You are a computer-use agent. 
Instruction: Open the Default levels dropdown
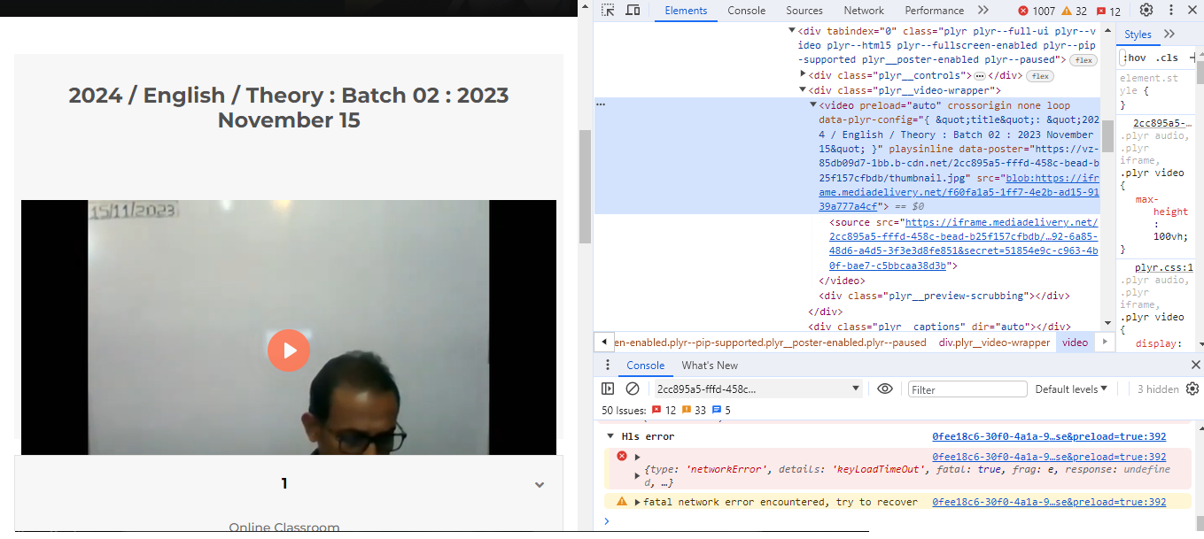click(1072, 389)
